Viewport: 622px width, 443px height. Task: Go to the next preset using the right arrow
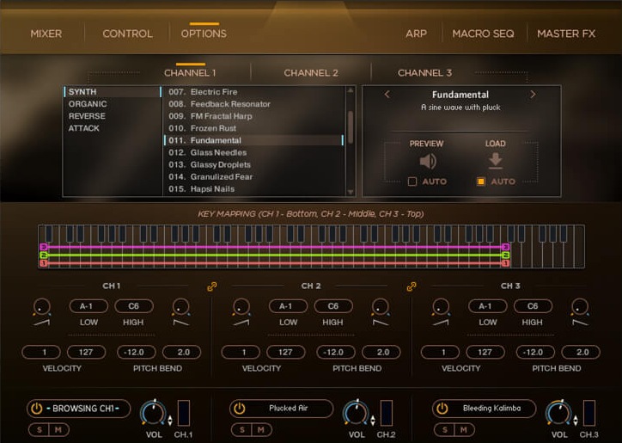pos(533,95)
